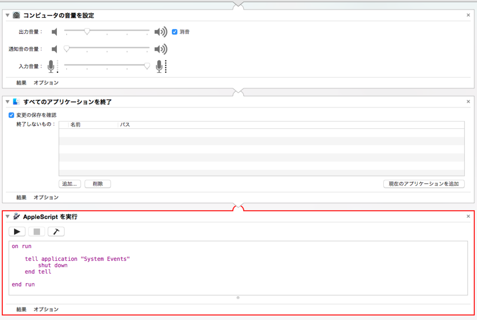
Task: Run the AppleScript with the play button
Action: point(17,232)
